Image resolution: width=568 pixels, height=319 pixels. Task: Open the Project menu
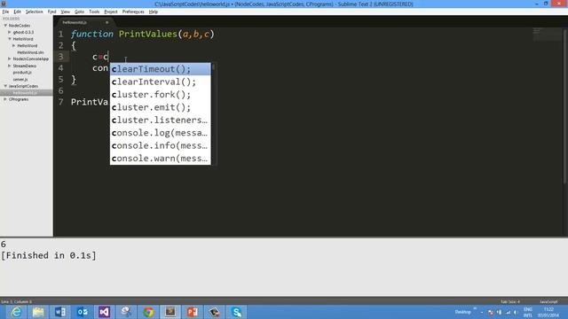pos(111,12)
